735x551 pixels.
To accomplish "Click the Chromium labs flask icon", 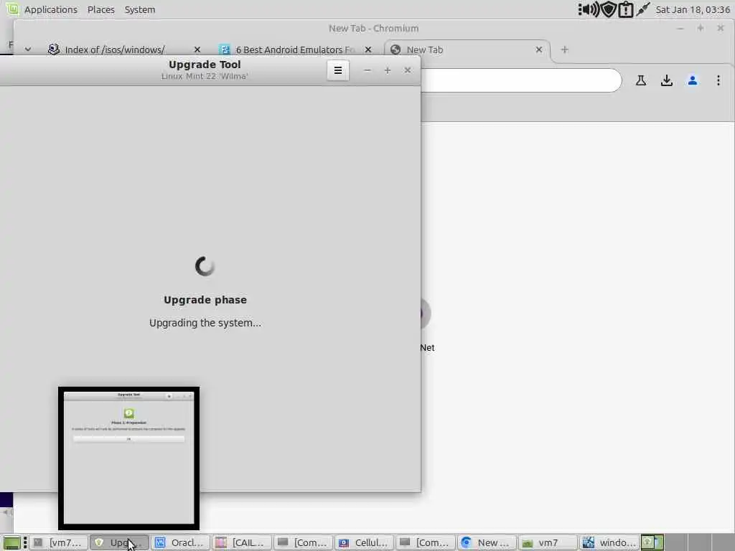I will coord(641,80).
